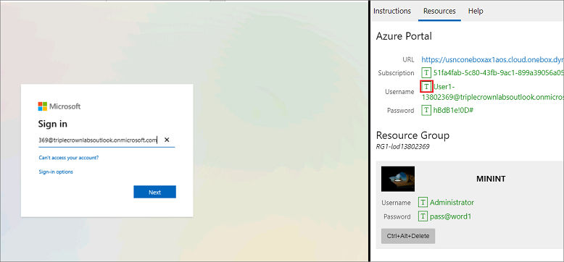Image resolution: width=564 pixels, height=262 pixels.
Task: Click the type-text icon beside Subscription ID
Action: point(426,73)
